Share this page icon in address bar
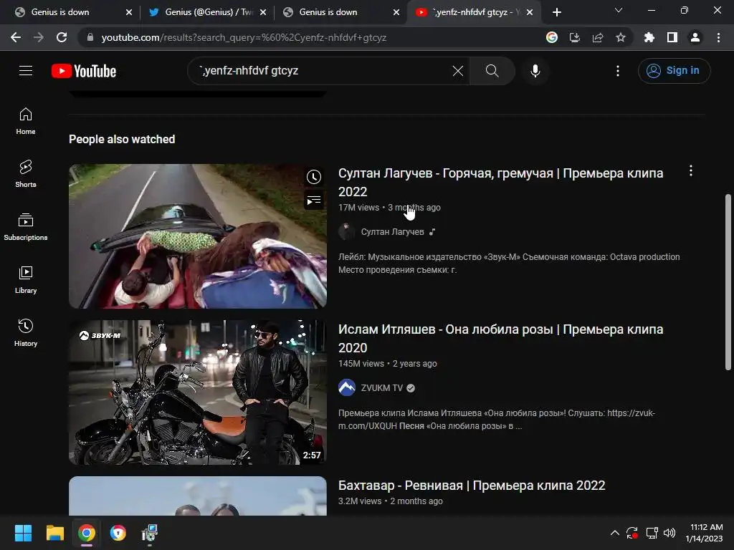734x550 pixels. [597, 37]
